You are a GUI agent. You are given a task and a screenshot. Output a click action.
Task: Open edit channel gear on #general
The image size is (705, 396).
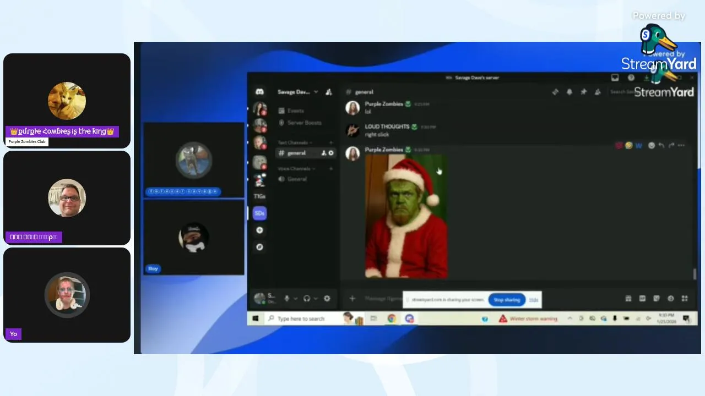click(331, 153)
